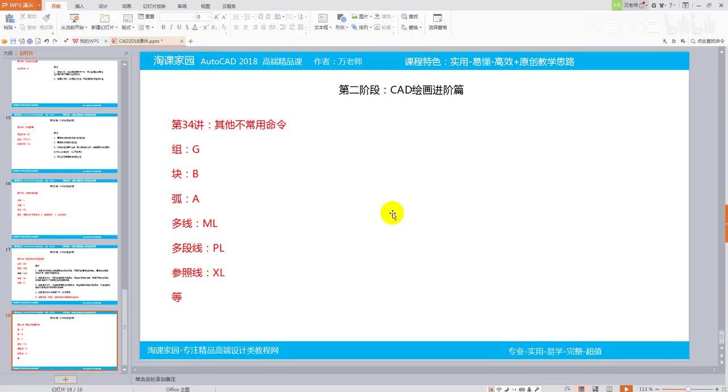The image size is (728, 392).
Task: Switch to the 动画 (Animation) tab
Action: 126,6
